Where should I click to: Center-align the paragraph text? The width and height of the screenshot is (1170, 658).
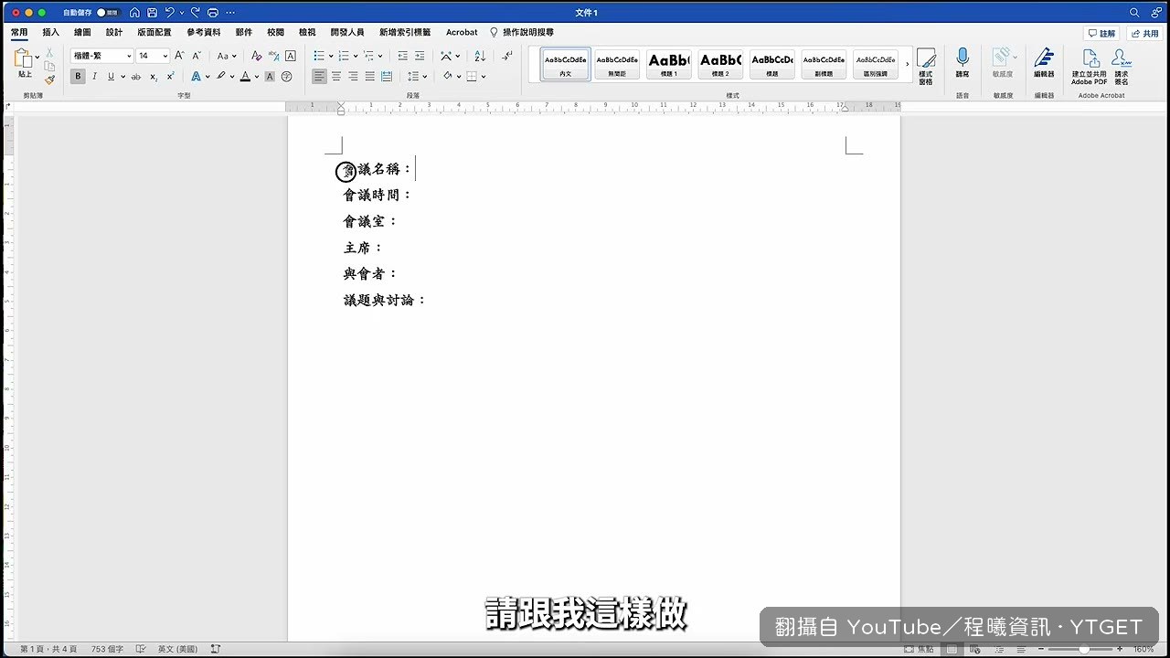point(336,77)
